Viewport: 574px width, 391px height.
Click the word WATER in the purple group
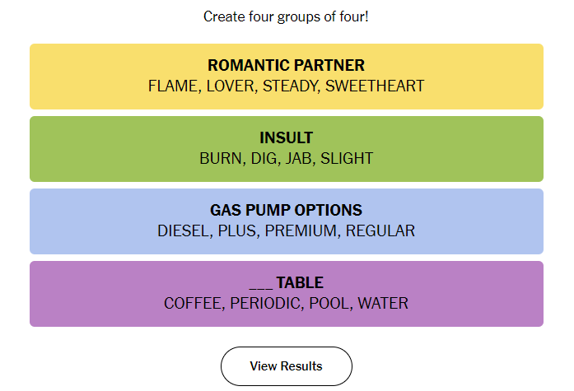tap(383, 303)
